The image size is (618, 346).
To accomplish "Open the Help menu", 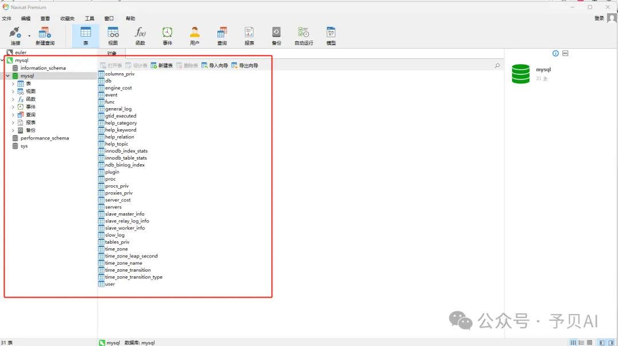I will tap(130, 18).
